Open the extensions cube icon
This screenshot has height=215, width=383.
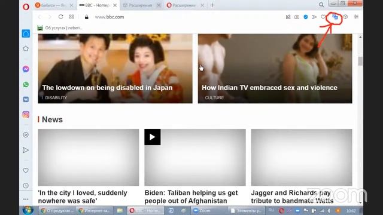click(345, 17)
